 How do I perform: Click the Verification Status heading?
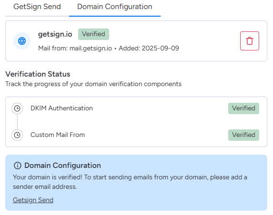click(38, 74)
